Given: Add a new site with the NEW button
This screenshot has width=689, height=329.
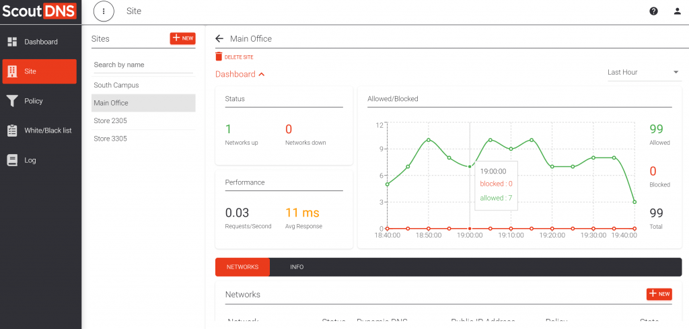Looking at the screenshot, I should (x=183, y=38).
